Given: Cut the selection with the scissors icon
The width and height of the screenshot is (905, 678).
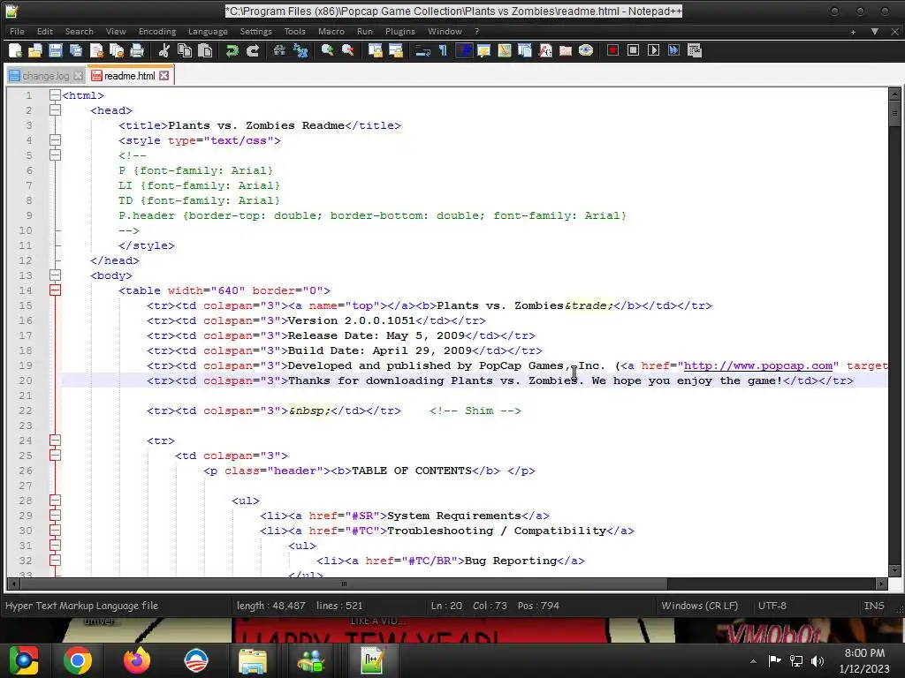Looking at the screenshot, I should tap(164, 50).
